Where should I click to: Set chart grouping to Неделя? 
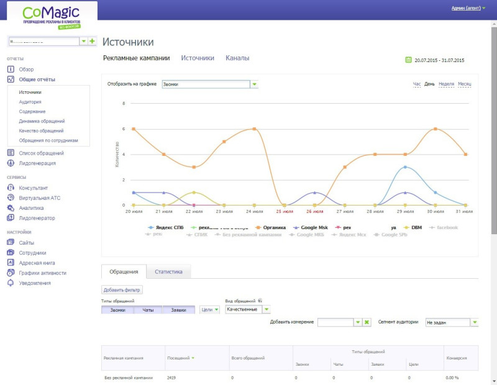coord(446,84)
